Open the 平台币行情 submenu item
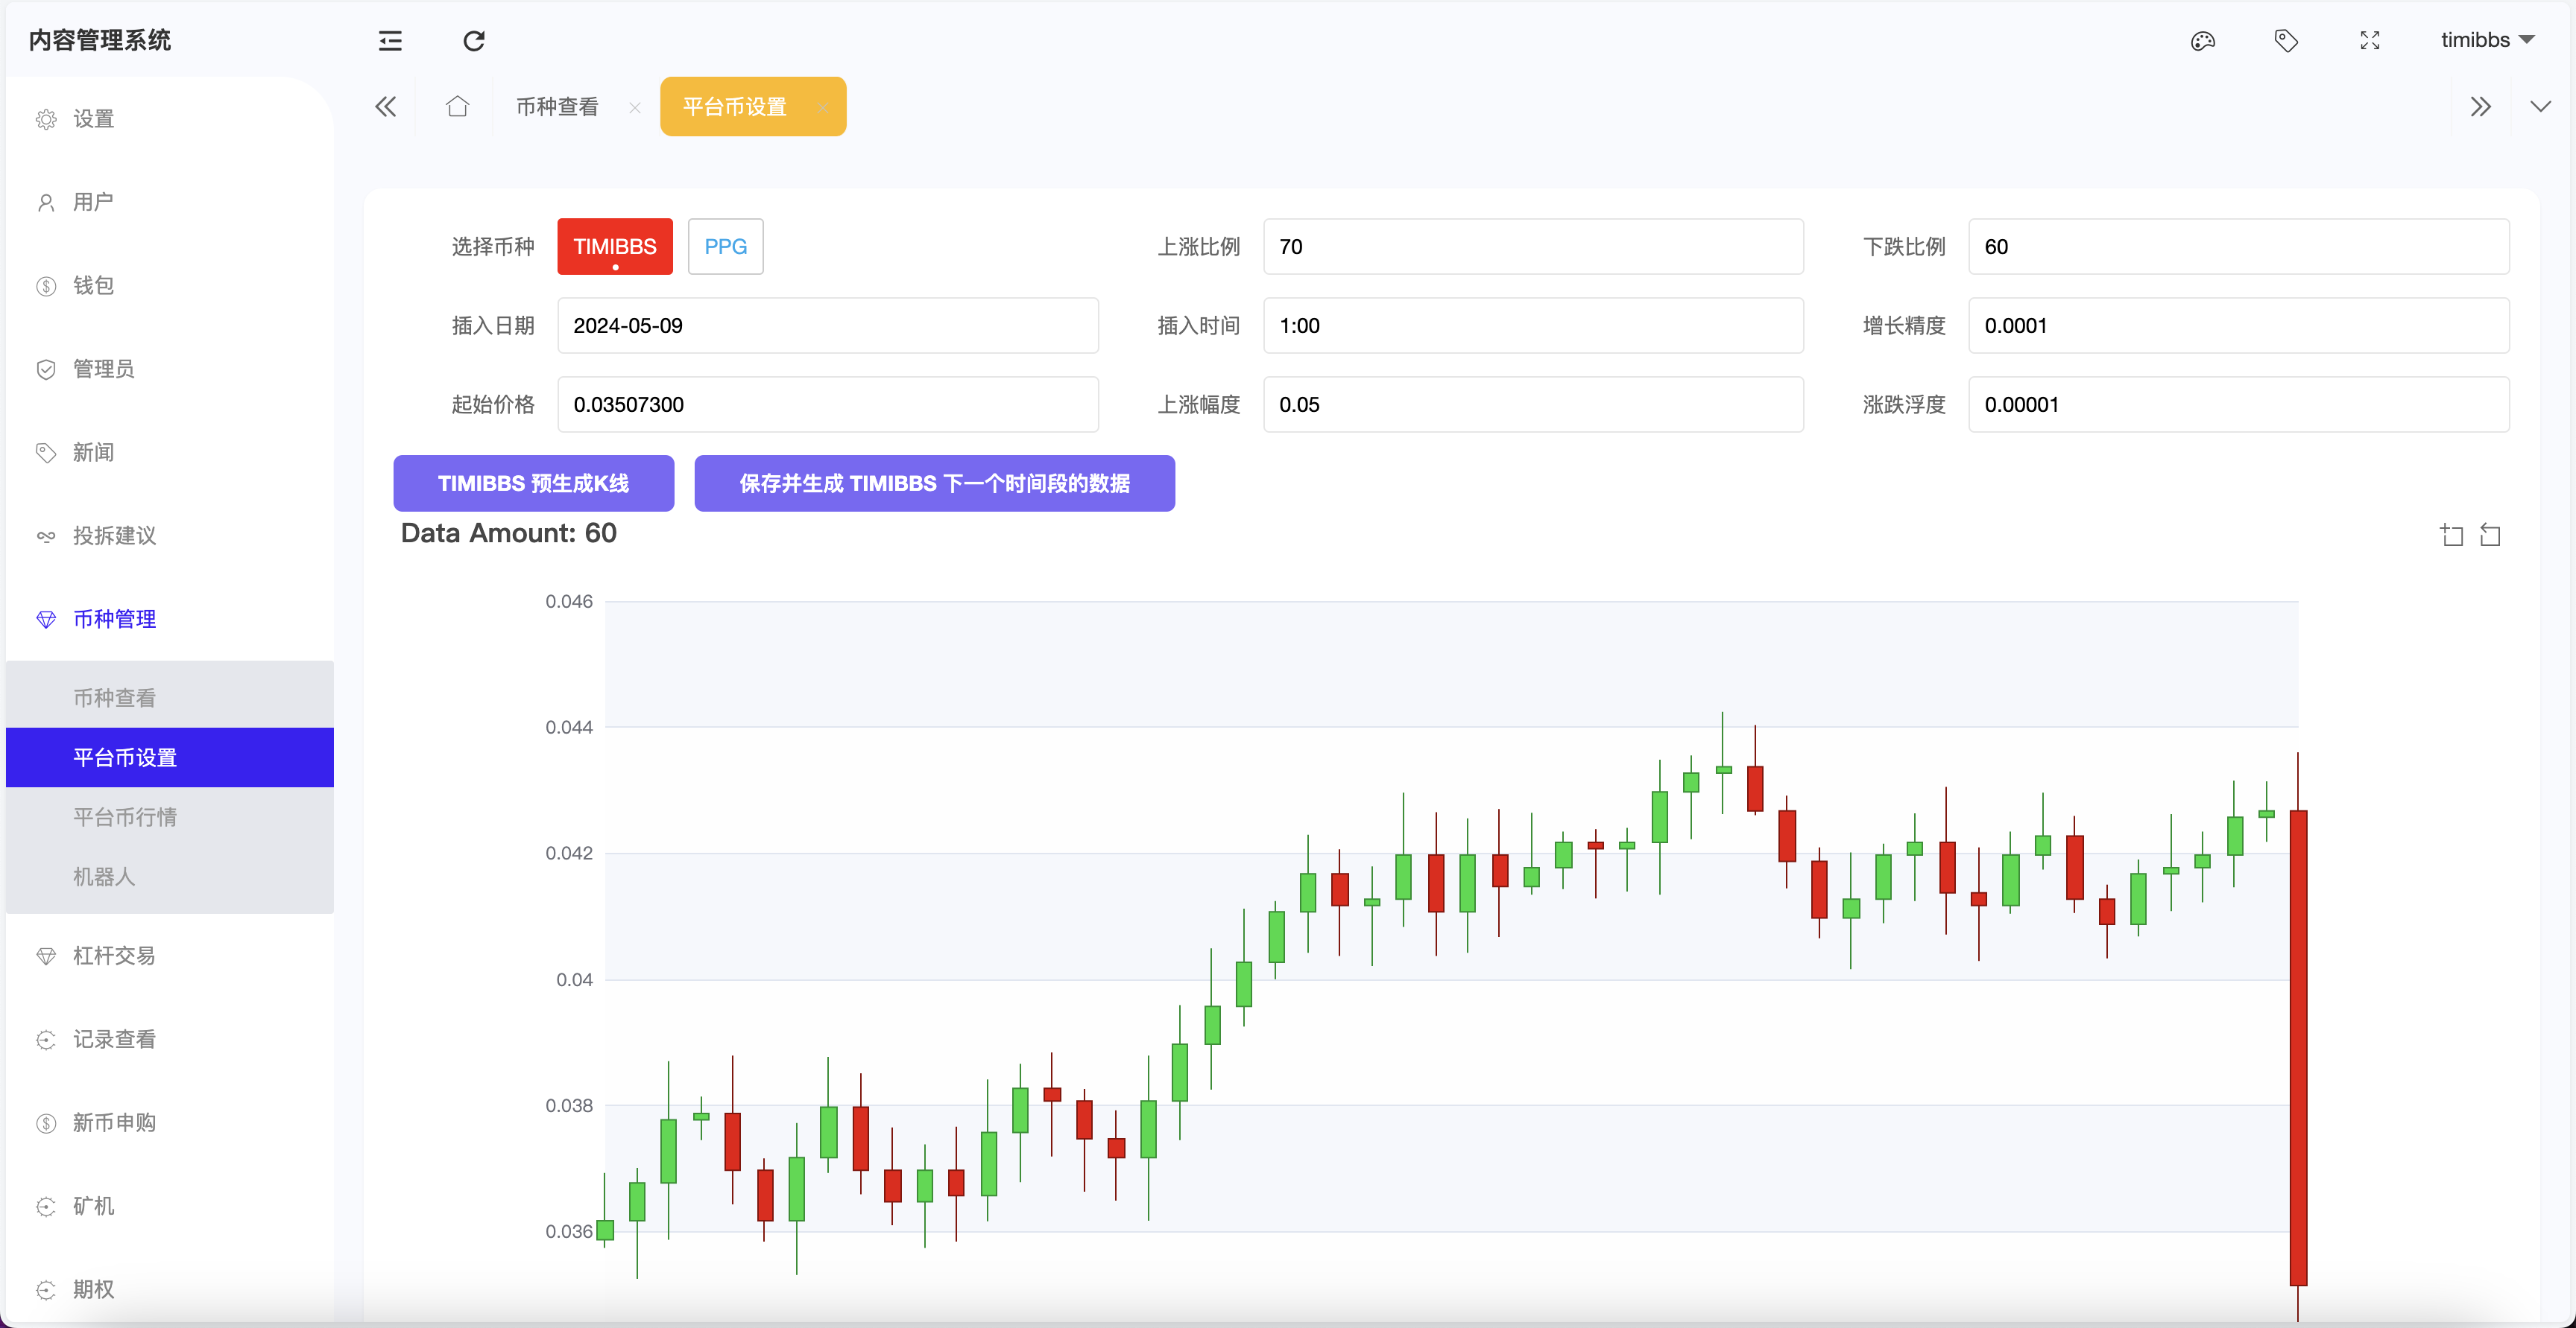The image size is (2576, 1328). point(170,816)
